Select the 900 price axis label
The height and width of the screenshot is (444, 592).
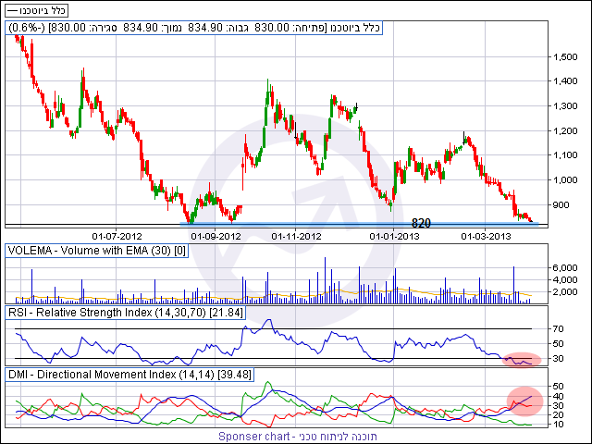pos(561,205)
